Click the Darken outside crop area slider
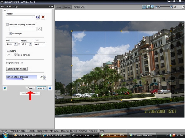Image resolution: width=185 pixels, height=138 pixels. (x=22, y=77)
